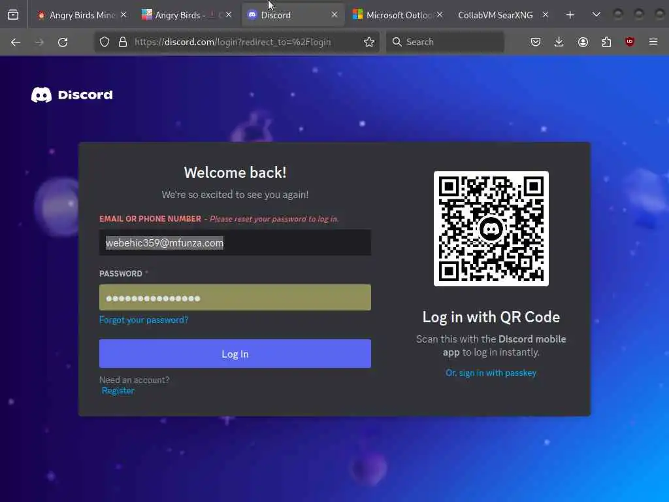Open uBlock Origin extension icon
The image size is (669, 502).
[630, 42]
